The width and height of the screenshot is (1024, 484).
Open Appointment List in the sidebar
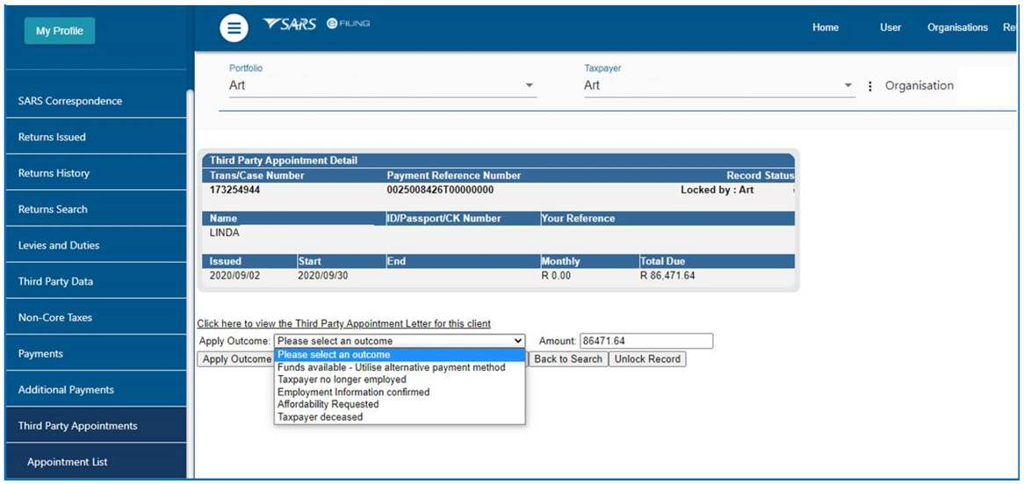(x=67, y=462)
